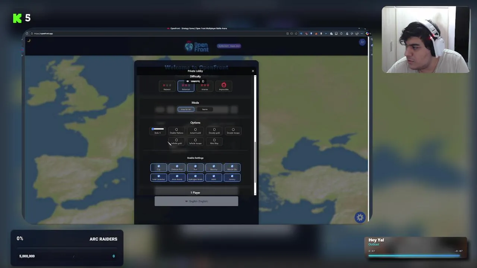Choose the Relaxed difficulty
The width and height of the screenshot is (477, 268).
[167, 86]
